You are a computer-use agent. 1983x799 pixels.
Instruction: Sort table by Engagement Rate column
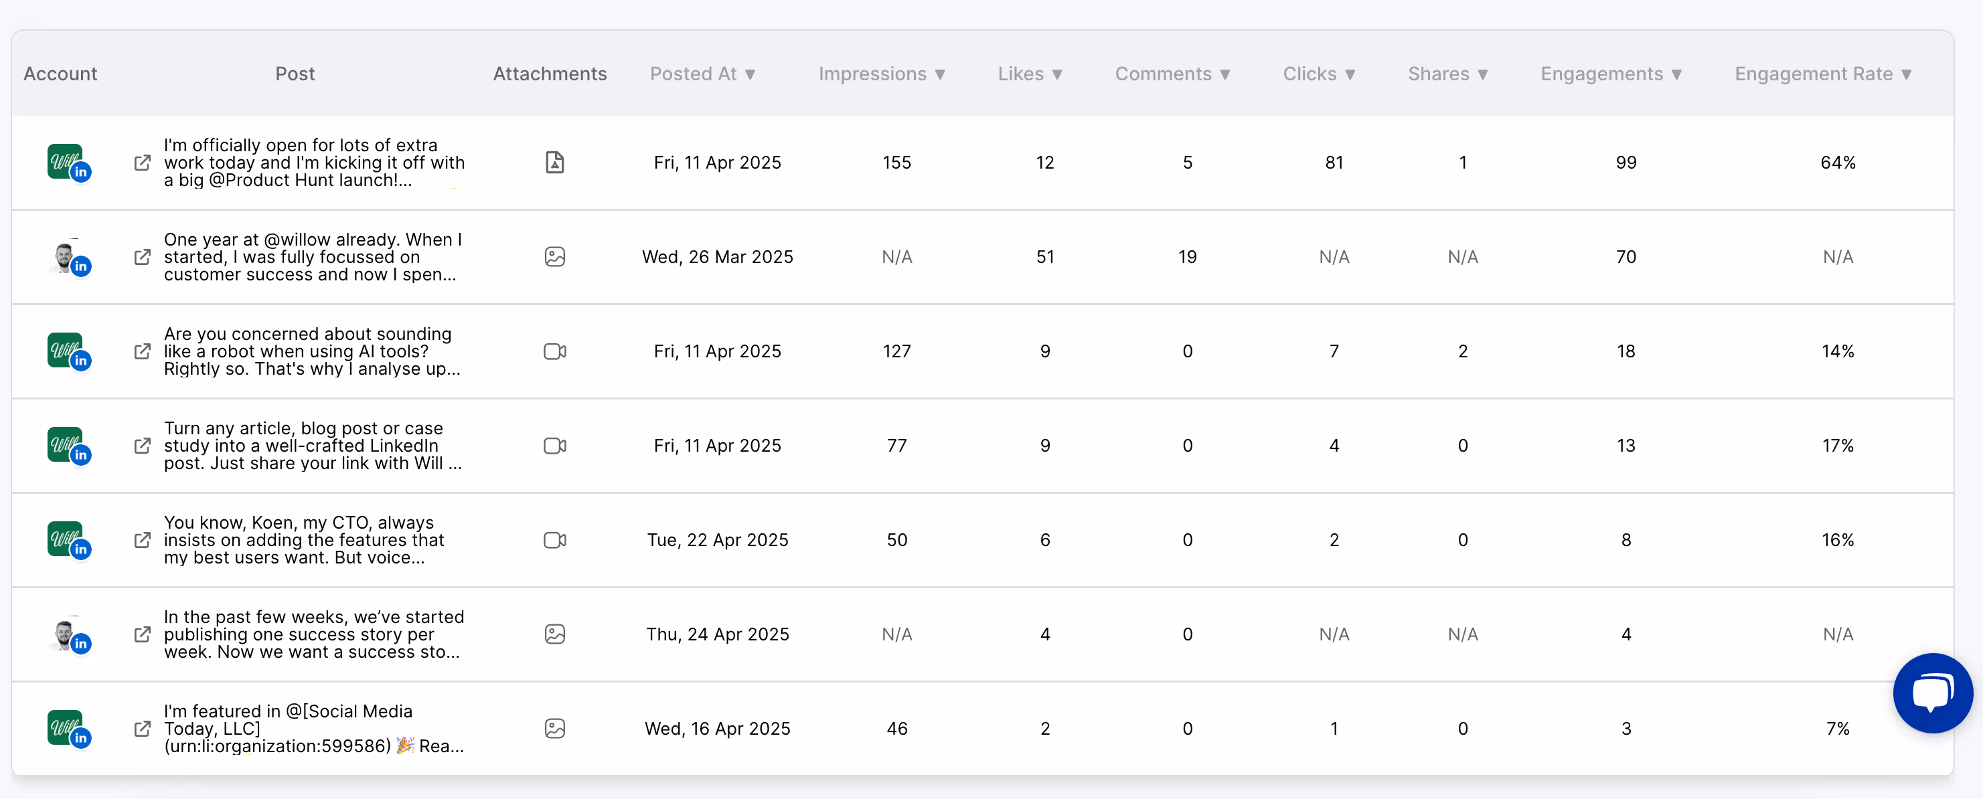click(1823, 74)
